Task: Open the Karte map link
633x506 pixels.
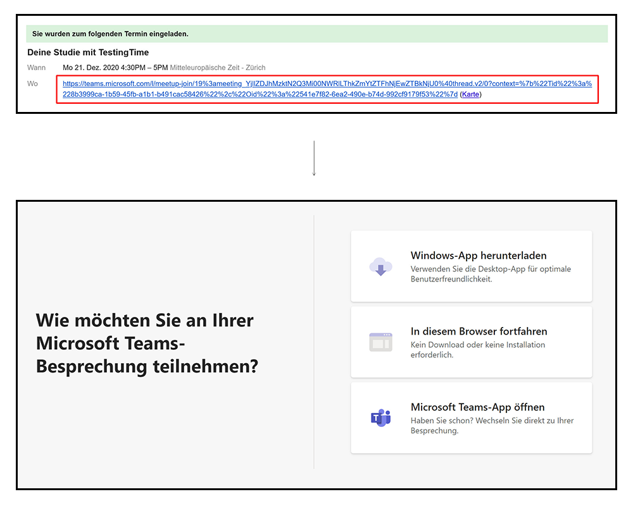Action: [470, 94]
